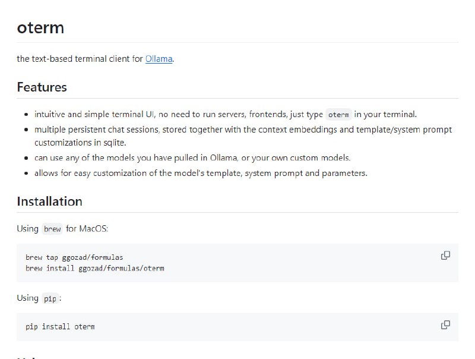The width and height of the screenshot is (475, 359).
Task: Click the word sqlite in the second bullet
Action: 115,143
